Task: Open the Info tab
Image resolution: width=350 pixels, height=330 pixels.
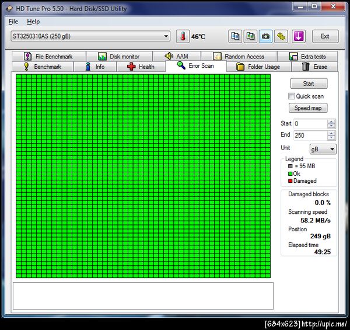Action: 95,67
